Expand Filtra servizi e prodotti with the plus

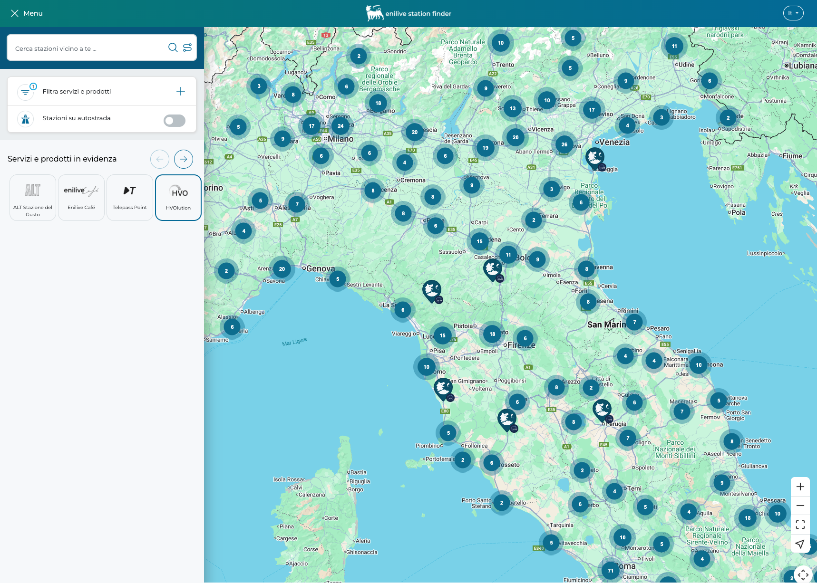(x=181, y=91)
